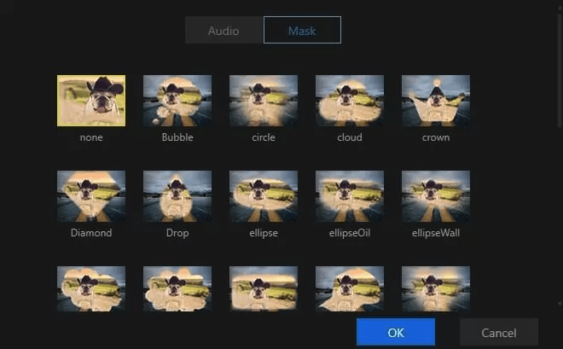Confirm with the OK button
The height and width of the screenshot is (349, 563).
coord(396,332)
